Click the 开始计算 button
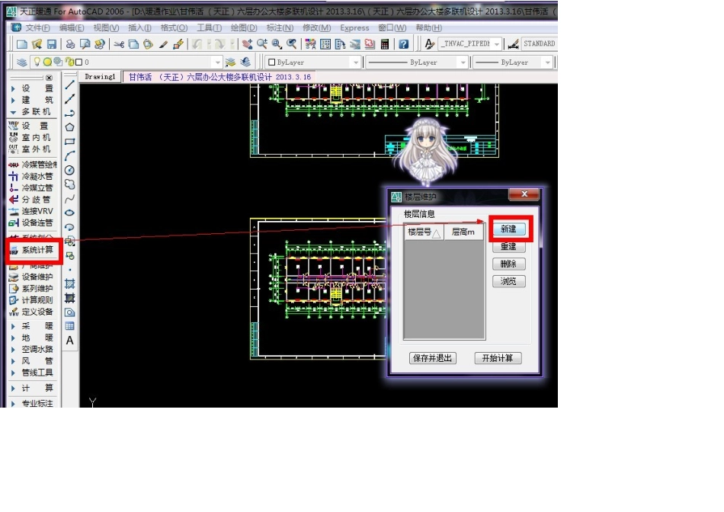 point(498,358)
